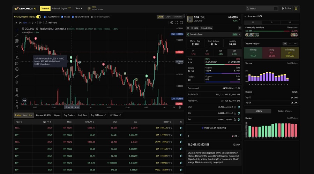Open the emoji sticker tool

[17, 69]
